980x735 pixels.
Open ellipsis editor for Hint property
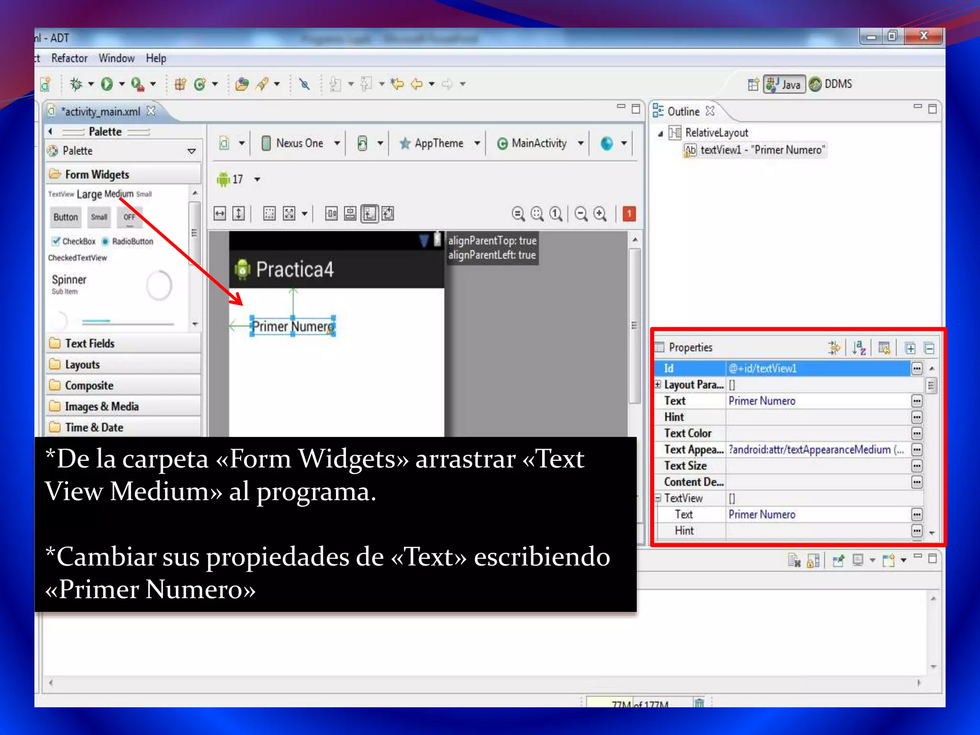coord(916,417)
